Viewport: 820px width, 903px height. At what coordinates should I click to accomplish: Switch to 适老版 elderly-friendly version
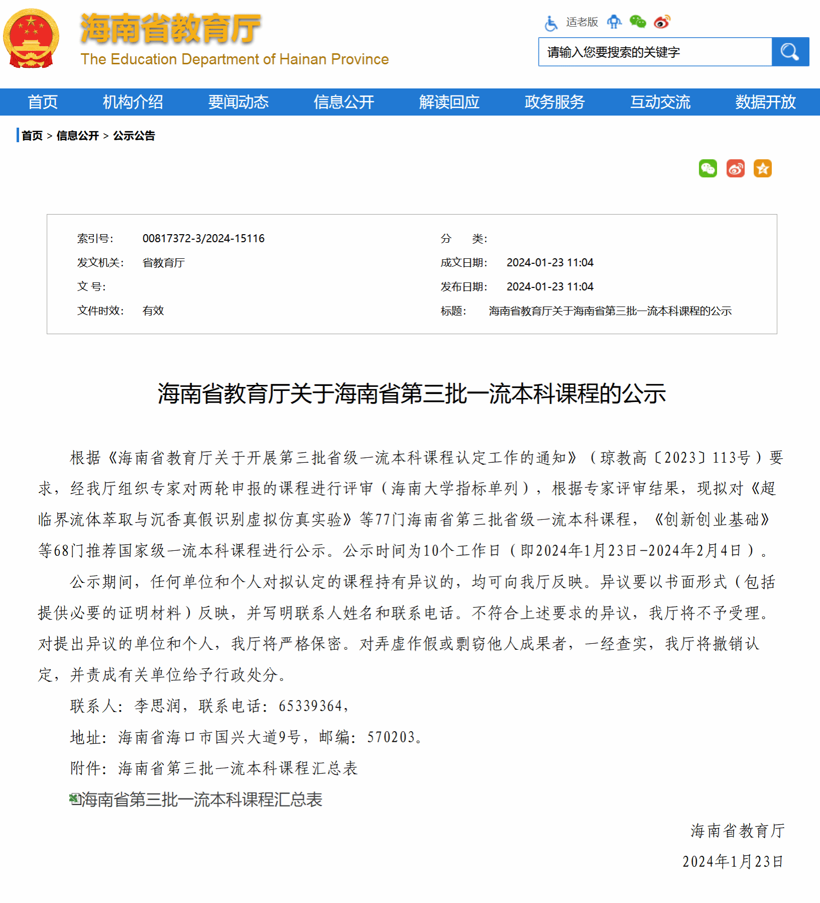coord(582,22)
